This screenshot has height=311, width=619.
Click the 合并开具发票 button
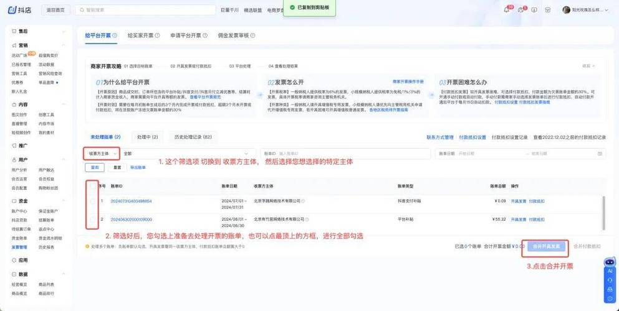(x=546, y=246)
